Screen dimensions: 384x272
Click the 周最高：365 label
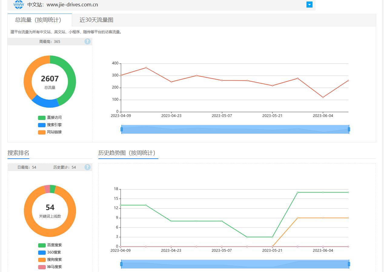click(x=50, y=42)
